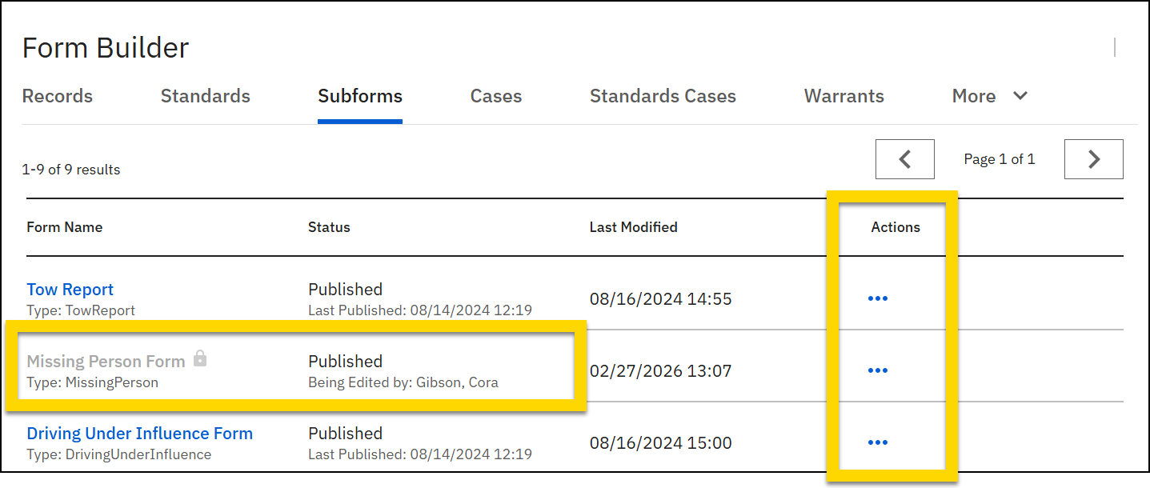The width and height of the screenshot is (1150, 488).
Task: Select the Standards tab
Action: (x=205, y=95)
